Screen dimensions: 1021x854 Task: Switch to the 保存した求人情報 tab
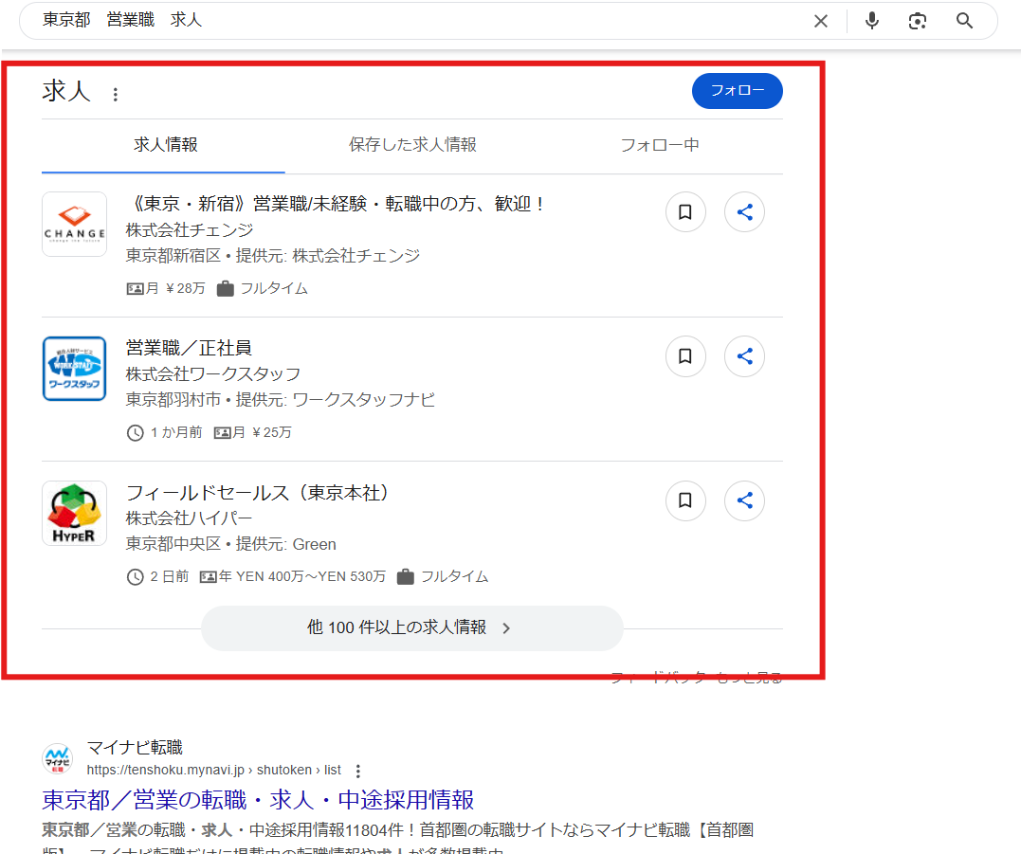click(411, 144)
